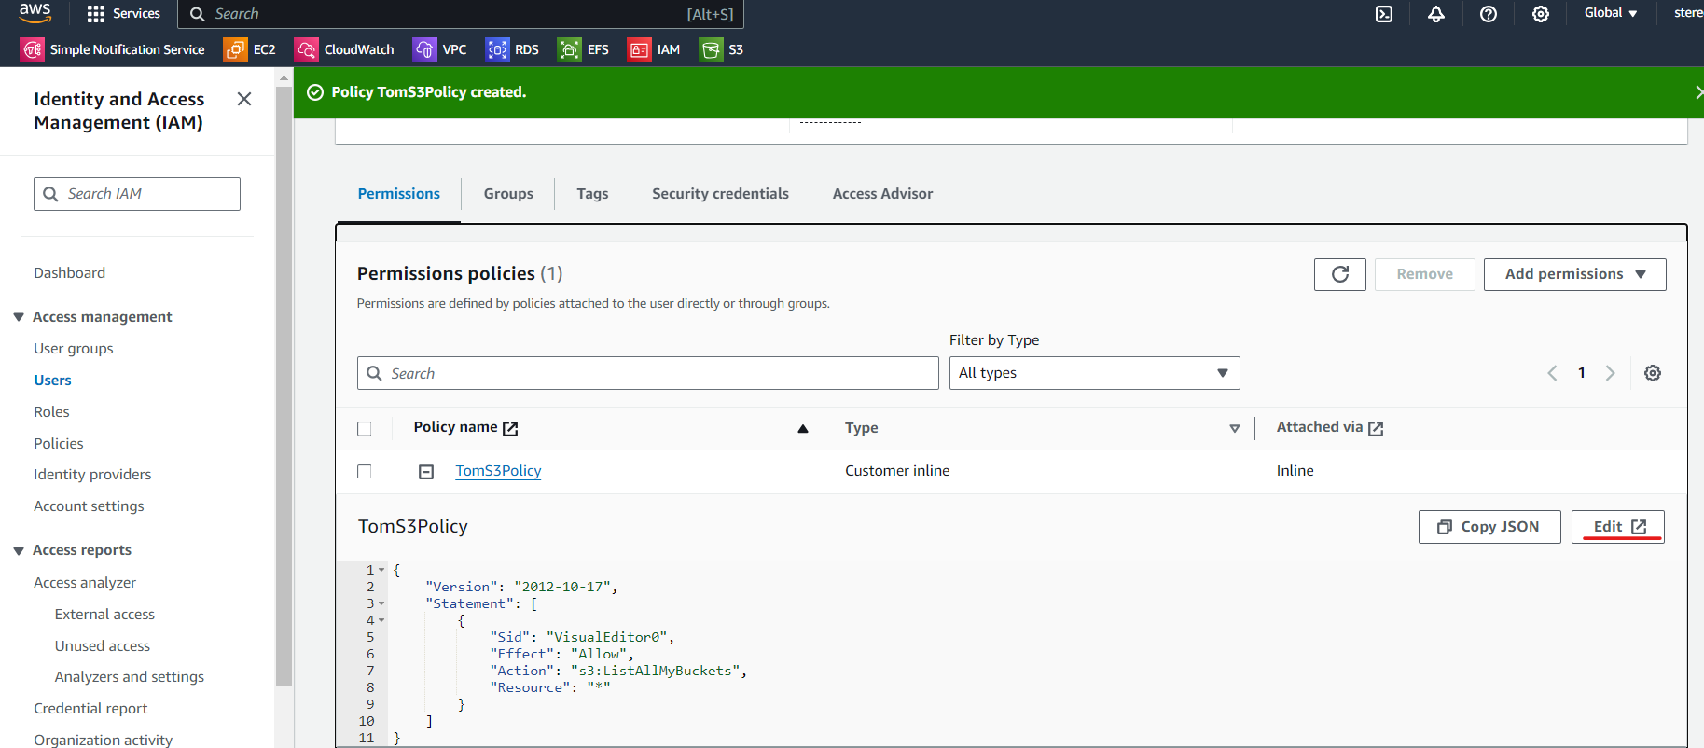Switch to the Groups tab
The width and height of the screenshot is (1704, 748).
tap(508, 194)
